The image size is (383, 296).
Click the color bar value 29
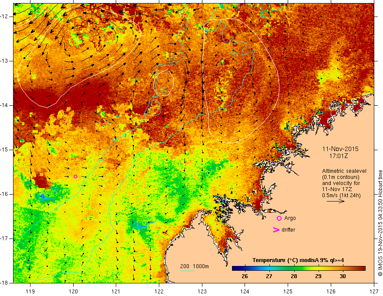[318, 276]
